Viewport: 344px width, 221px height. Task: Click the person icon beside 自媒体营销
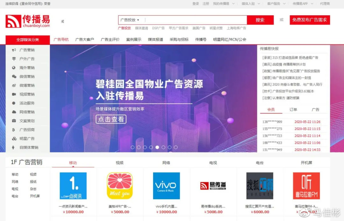point(13,147)
